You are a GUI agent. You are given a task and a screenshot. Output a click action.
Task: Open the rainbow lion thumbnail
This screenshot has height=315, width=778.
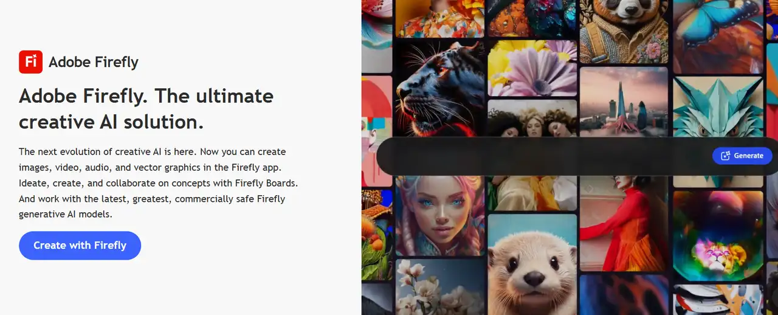pyautogui.click(x=718, y=236)
